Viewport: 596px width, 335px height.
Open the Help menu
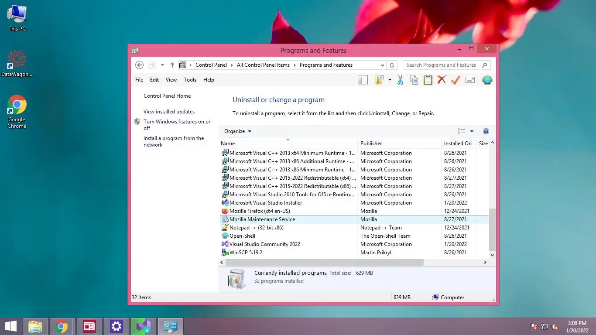click(209, 80)
